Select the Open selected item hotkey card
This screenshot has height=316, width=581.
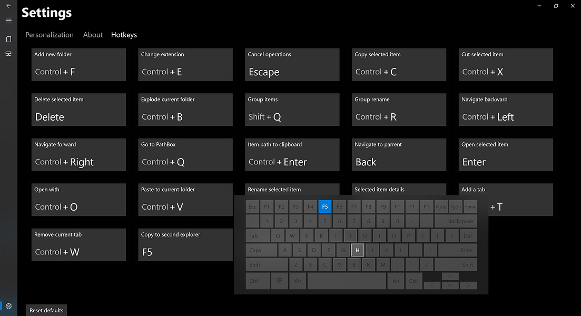[x=506, y=155]
